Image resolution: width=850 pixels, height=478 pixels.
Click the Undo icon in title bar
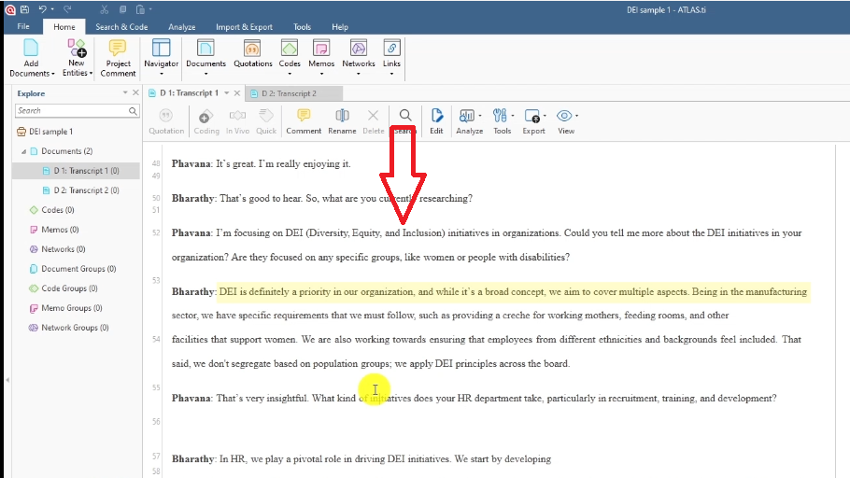coord(42,9)
